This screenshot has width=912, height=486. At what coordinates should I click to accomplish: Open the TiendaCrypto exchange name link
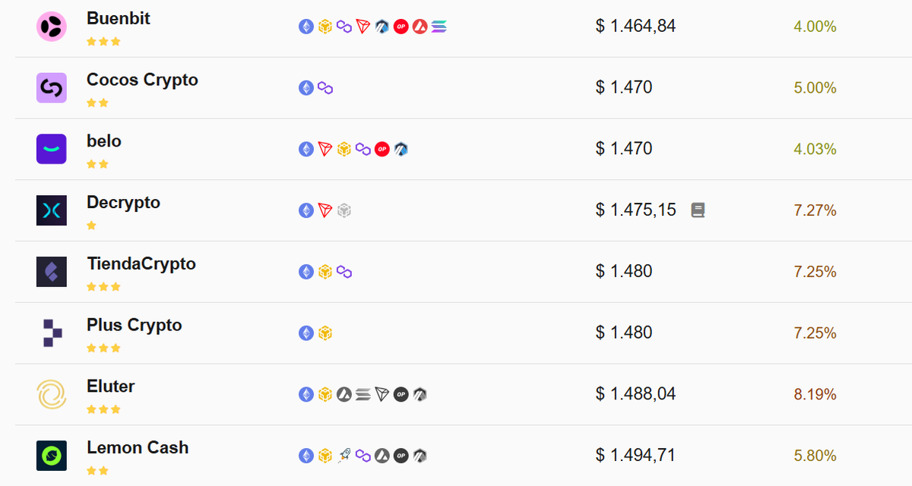pyautogui.click(x=141, y=264)
